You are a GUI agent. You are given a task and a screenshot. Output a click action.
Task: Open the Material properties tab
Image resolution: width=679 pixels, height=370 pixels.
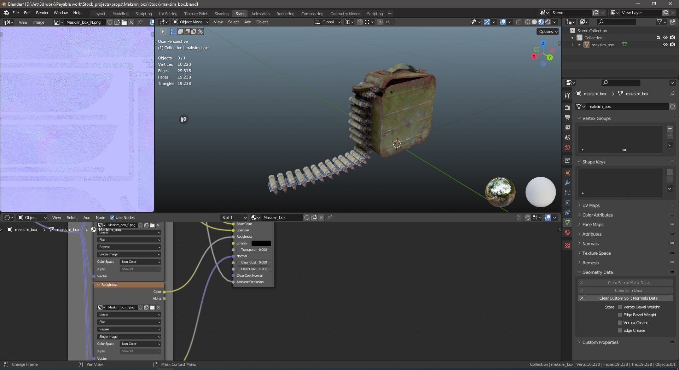tap(567, 232)
